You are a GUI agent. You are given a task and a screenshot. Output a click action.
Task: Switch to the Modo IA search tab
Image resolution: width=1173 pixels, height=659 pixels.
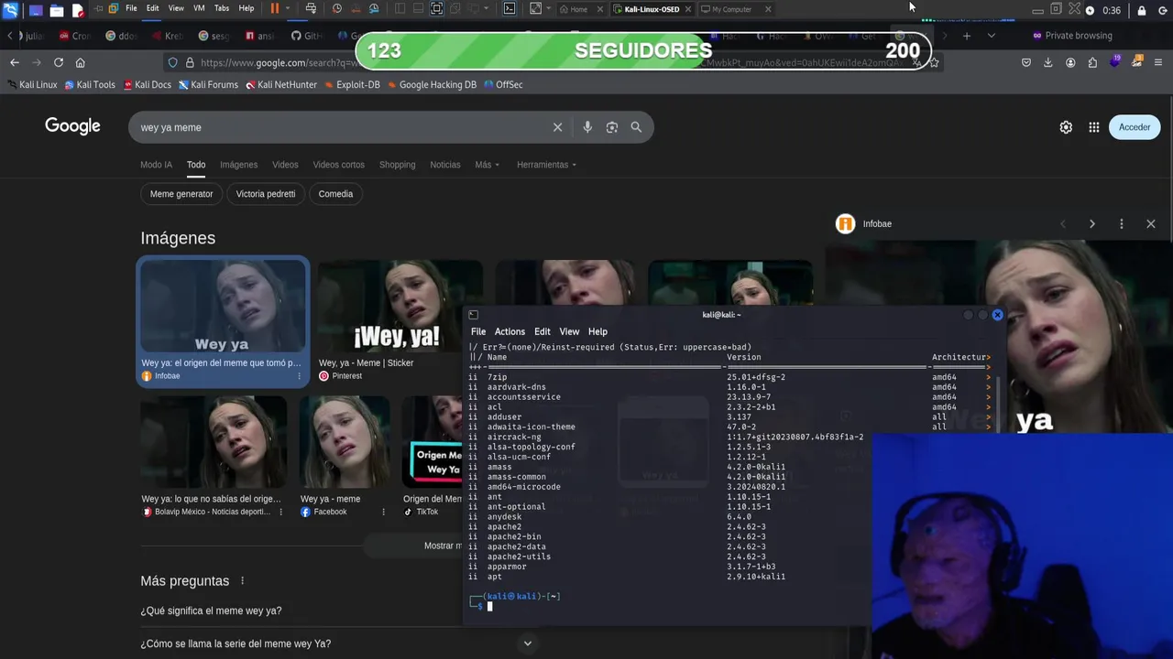[156, 165]
